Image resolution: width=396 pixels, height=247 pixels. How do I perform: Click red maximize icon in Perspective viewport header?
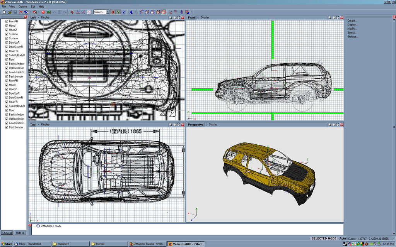[x=341, y=125]
